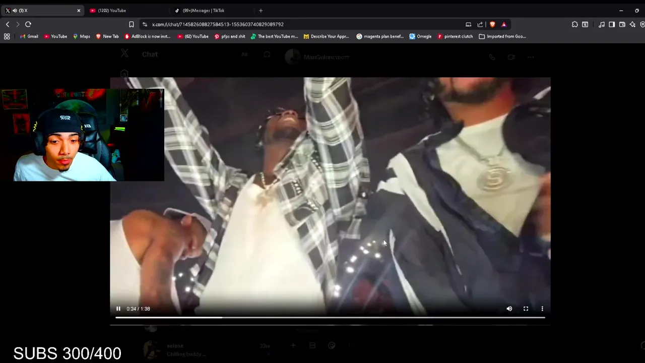645x363 pixels.
Task: Seek using the video progress bar
Action: (330, 318)
